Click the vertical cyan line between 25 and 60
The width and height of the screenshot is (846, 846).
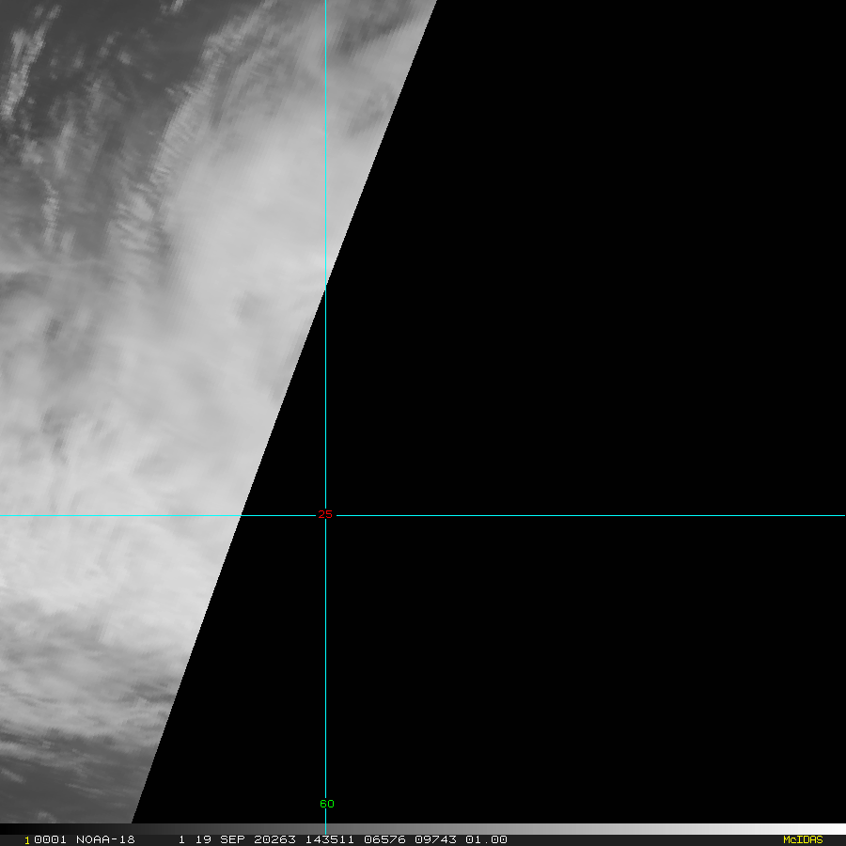tap(325, 658)
